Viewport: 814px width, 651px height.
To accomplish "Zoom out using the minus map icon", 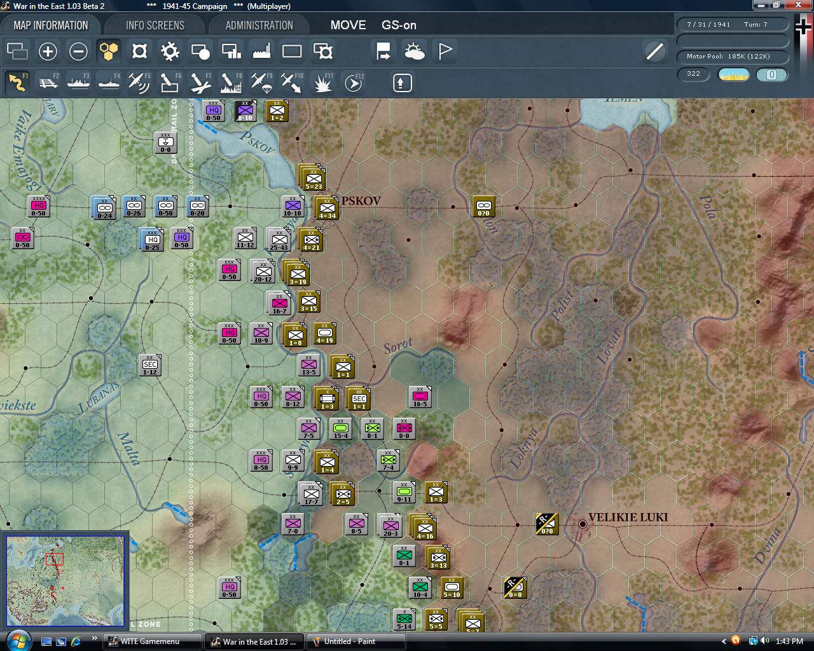I will (x=78, y=51).
